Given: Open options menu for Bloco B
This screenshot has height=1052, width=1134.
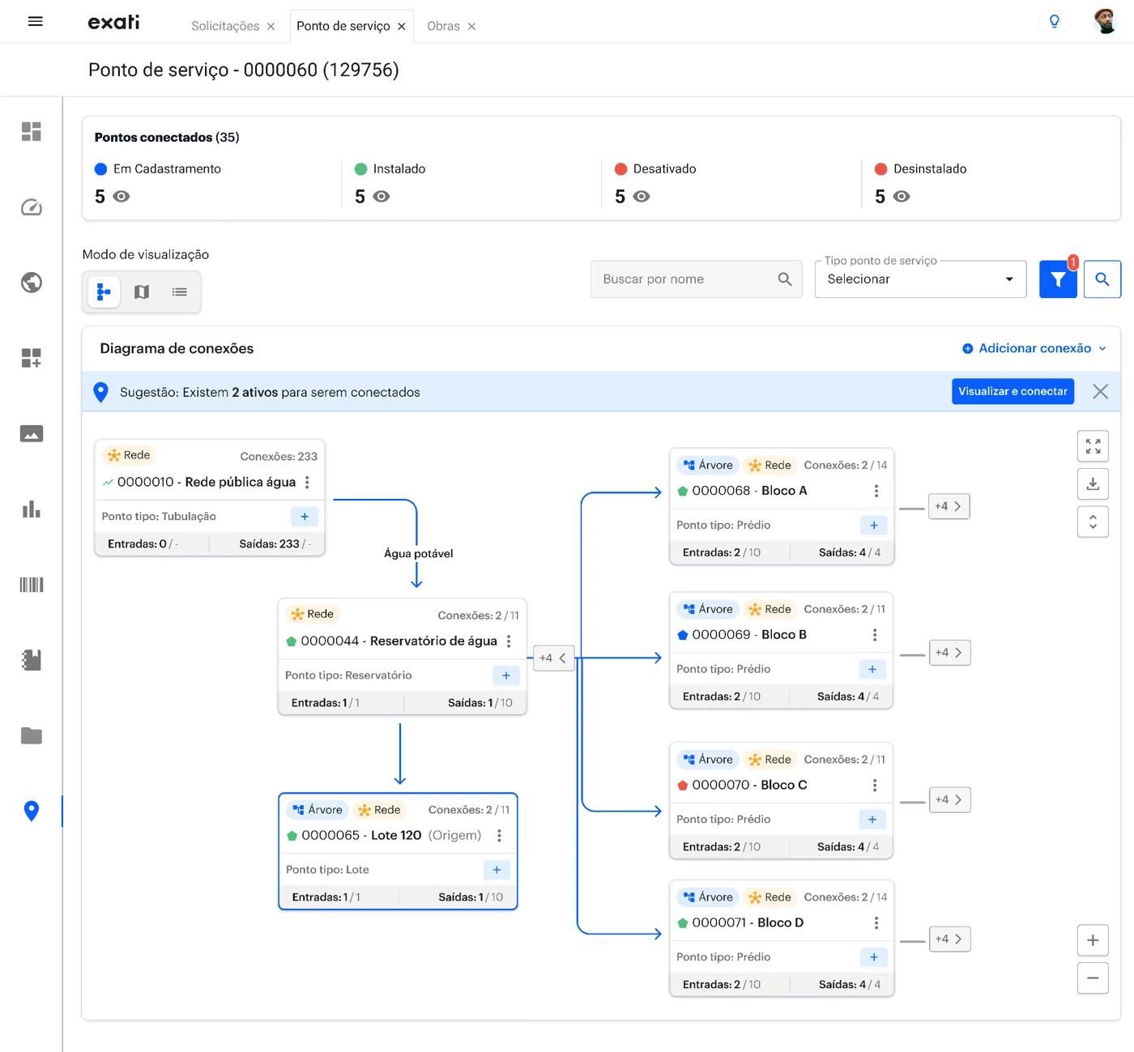Looking at the screenshot, I should point(875,635).
